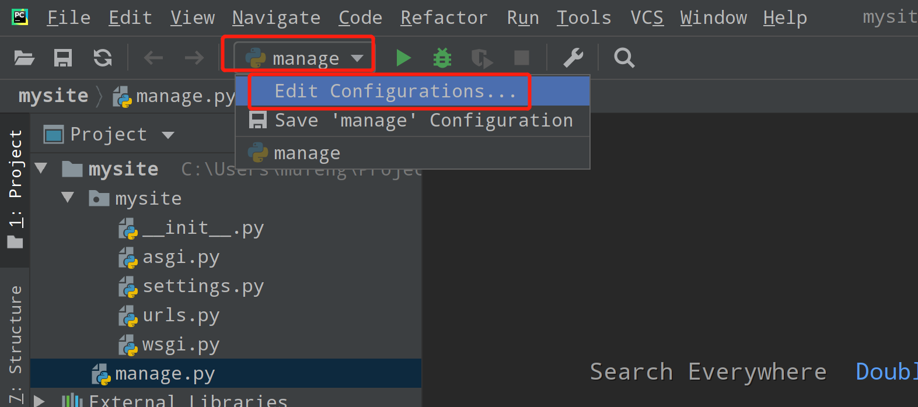Click mysite in the breadcrumb bar
Image resolution: width=918 pixels, height=407 pixels.
pyautogui.click(x=53, y=96)
